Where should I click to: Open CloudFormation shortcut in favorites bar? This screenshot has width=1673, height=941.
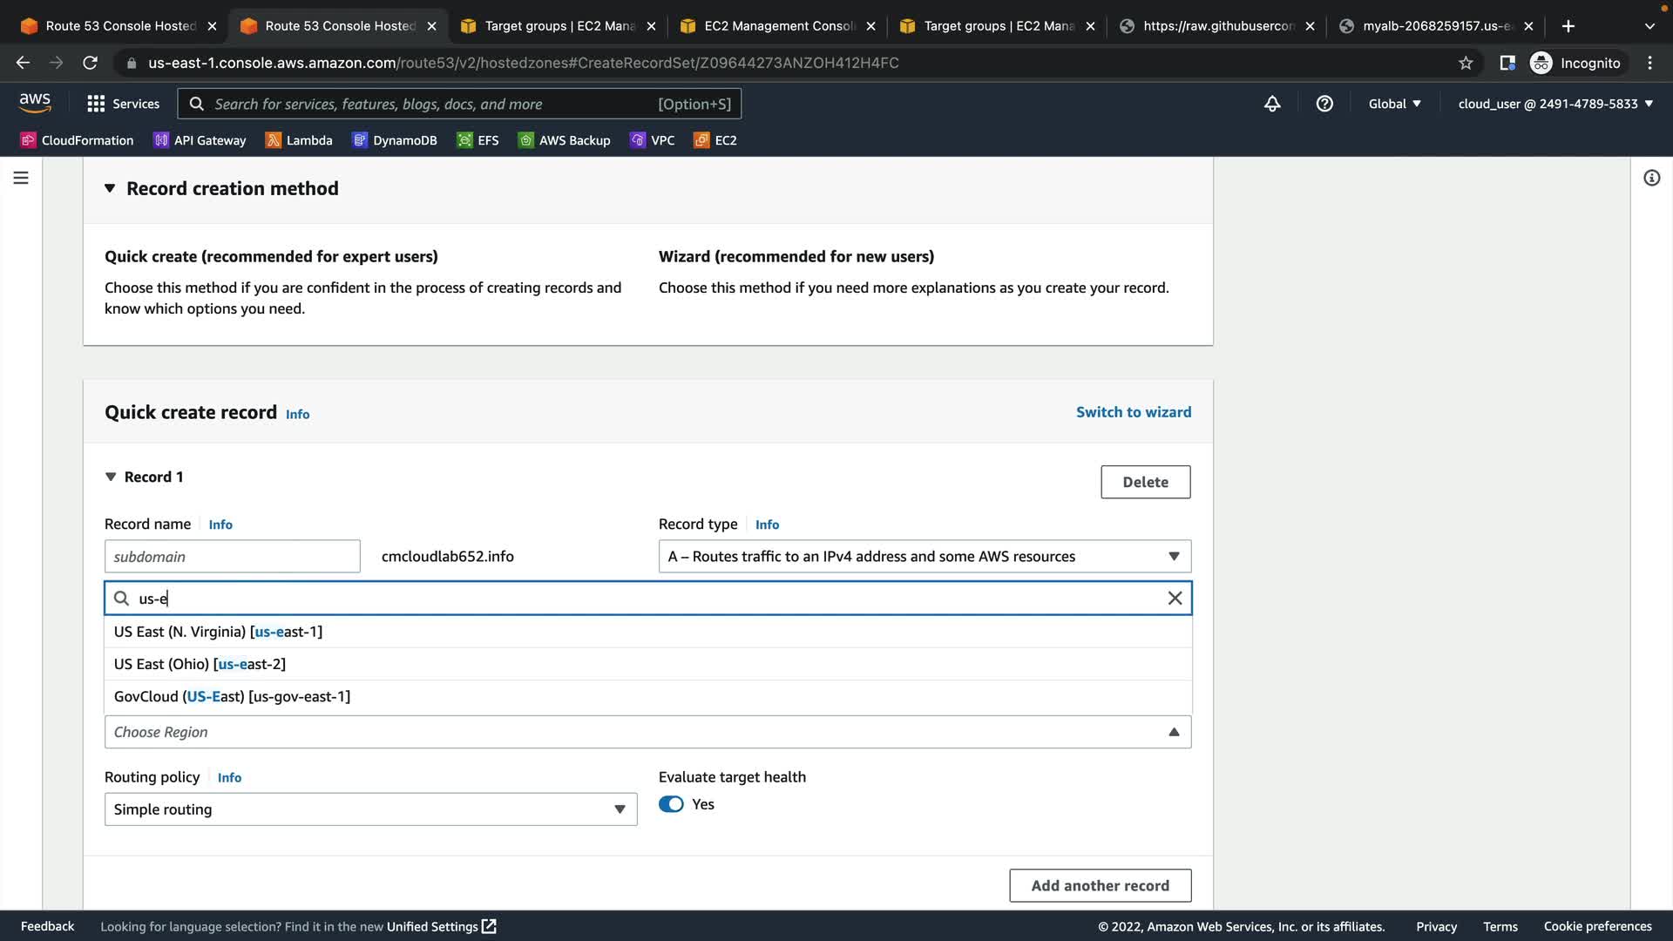[x=77, y=140]
